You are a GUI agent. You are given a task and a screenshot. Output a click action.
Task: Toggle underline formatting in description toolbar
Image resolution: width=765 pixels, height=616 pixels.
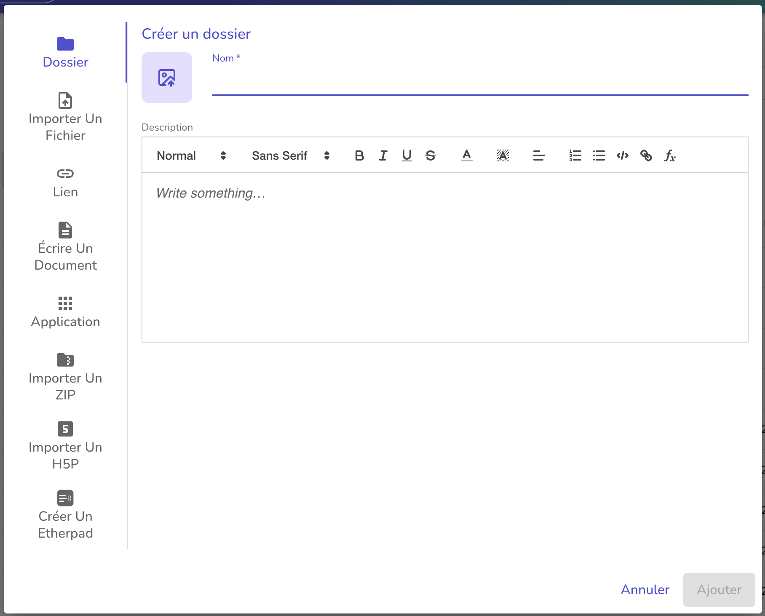(x=407, y=156)
